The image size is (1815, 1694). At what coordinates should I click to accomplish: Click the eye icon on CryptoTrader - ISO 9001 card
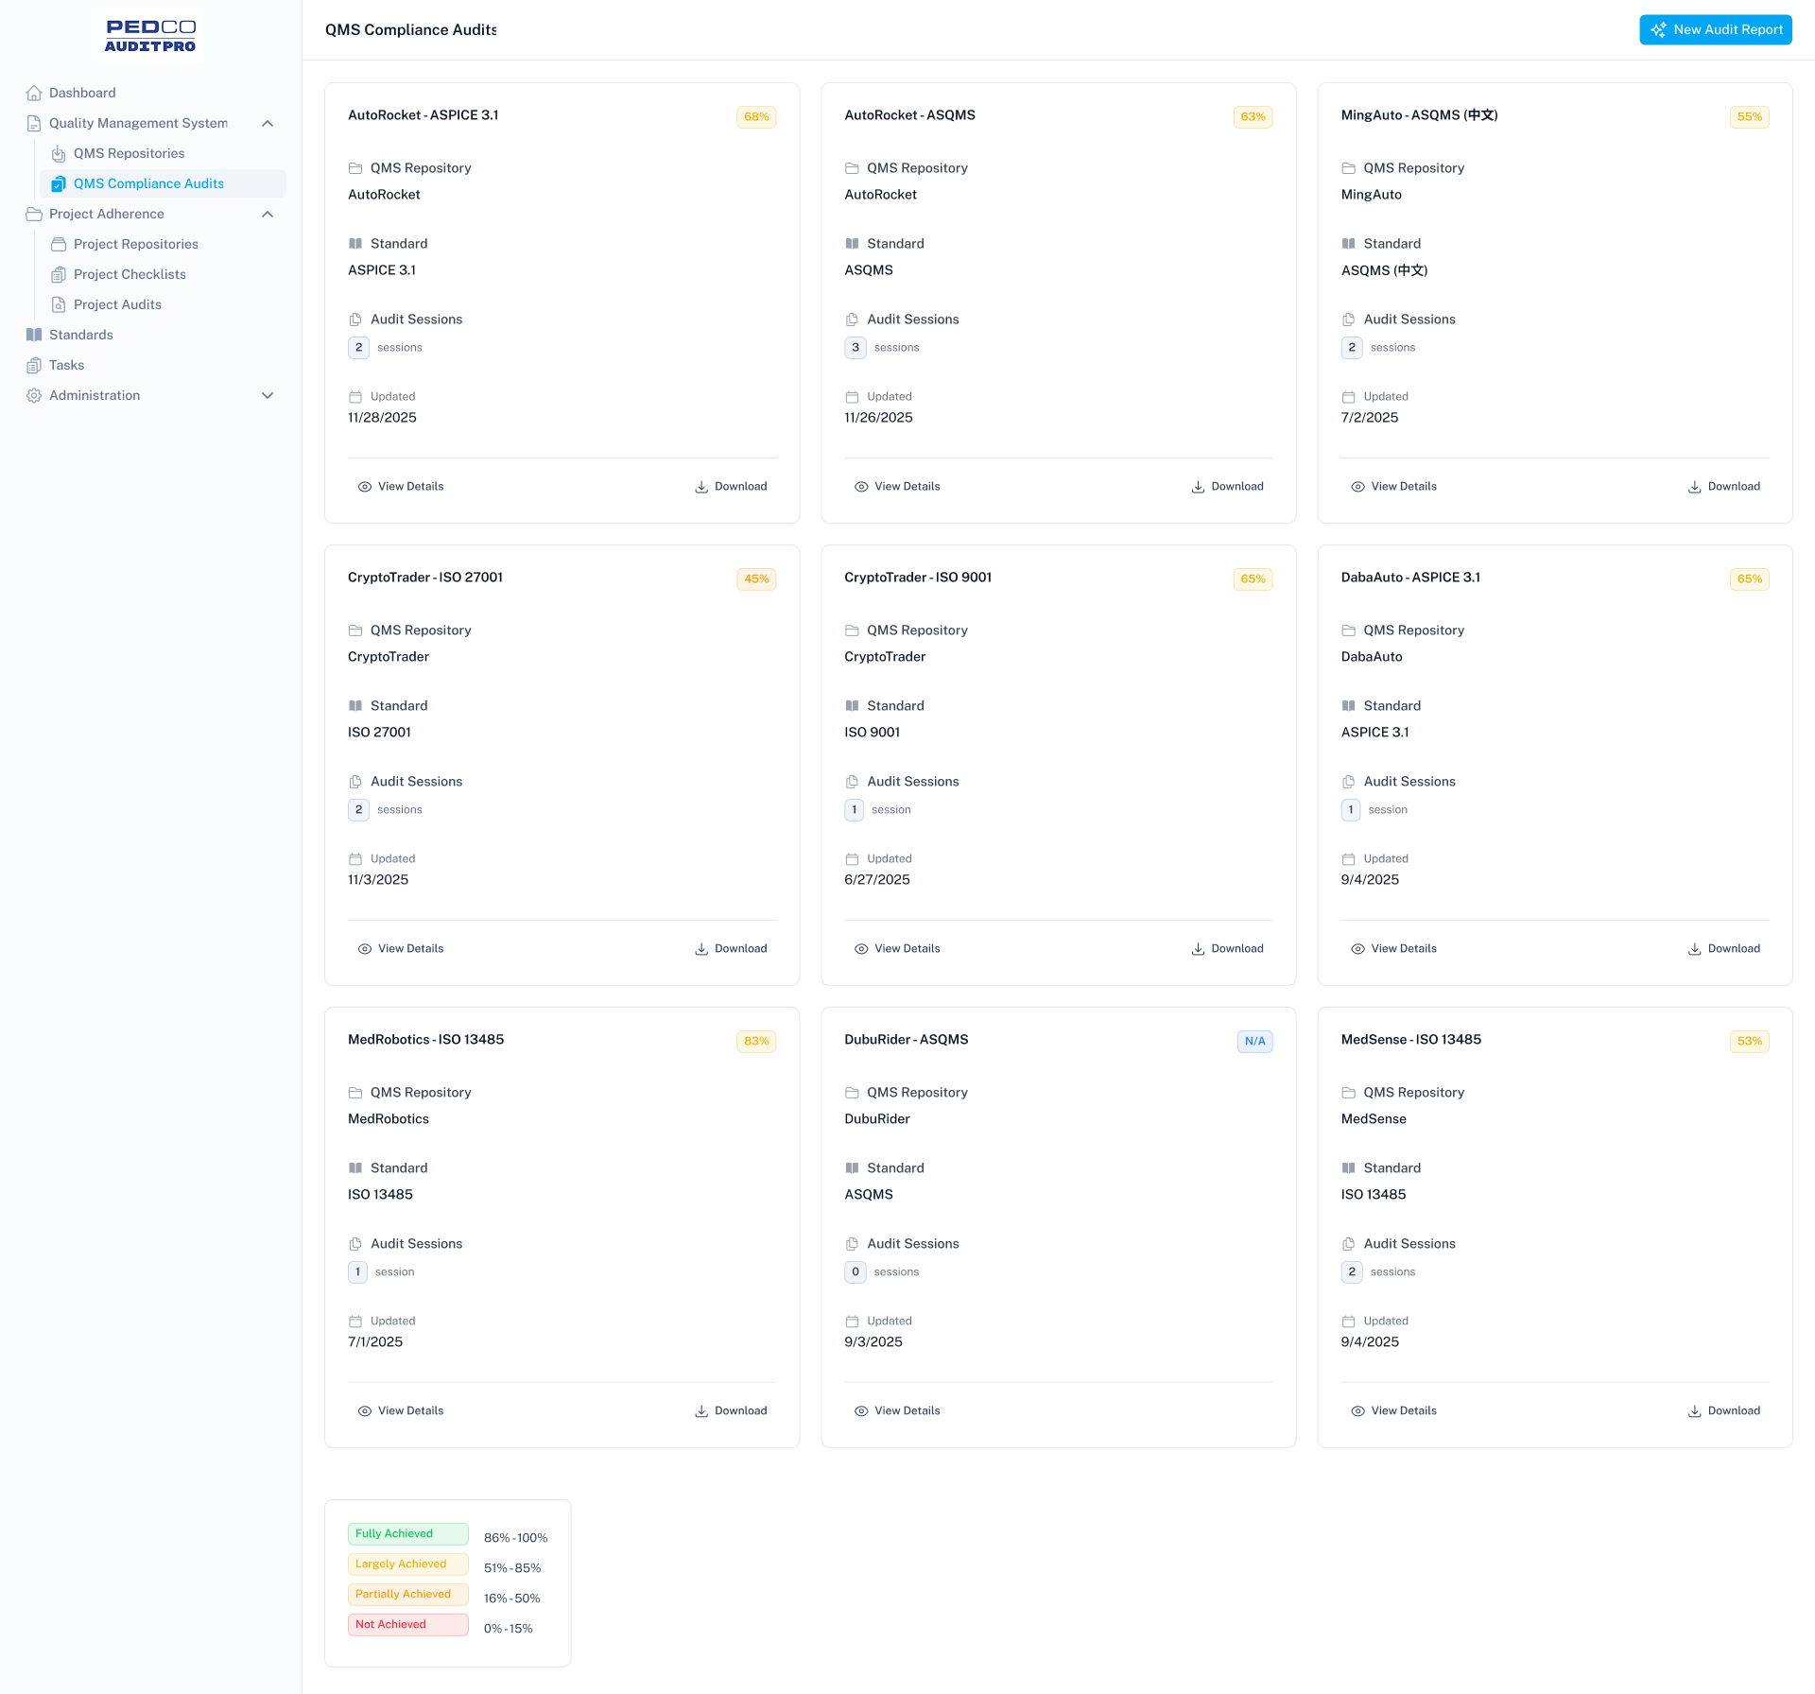[x=861, y=949]
